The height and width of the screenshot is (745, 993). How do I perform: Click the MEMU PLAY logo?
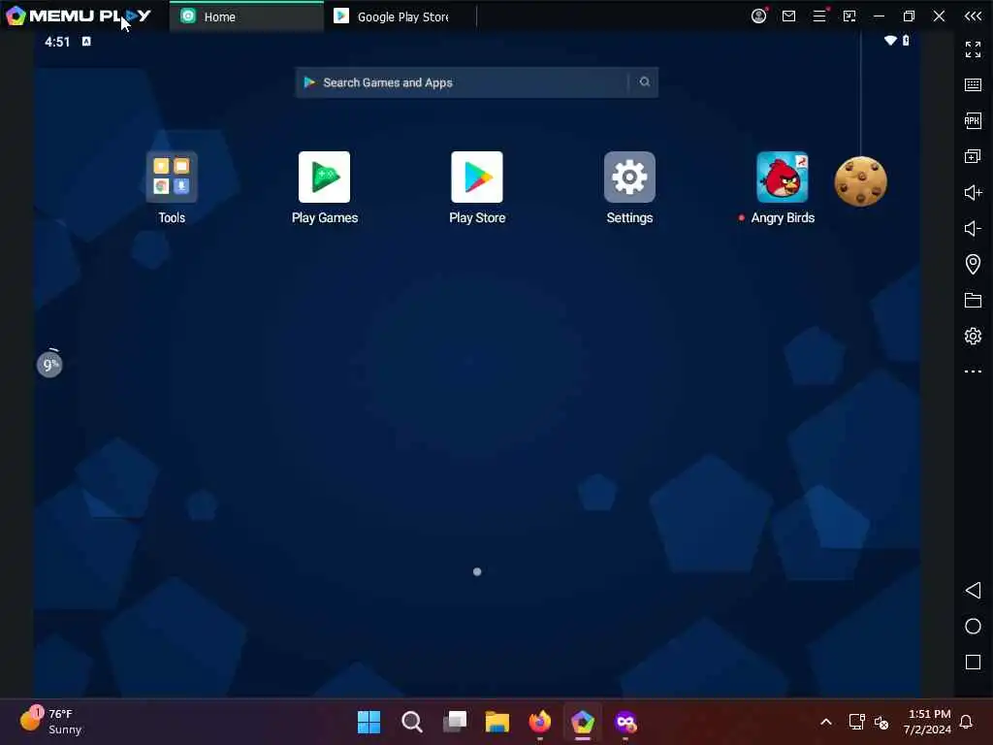click(x=80, y=16)
